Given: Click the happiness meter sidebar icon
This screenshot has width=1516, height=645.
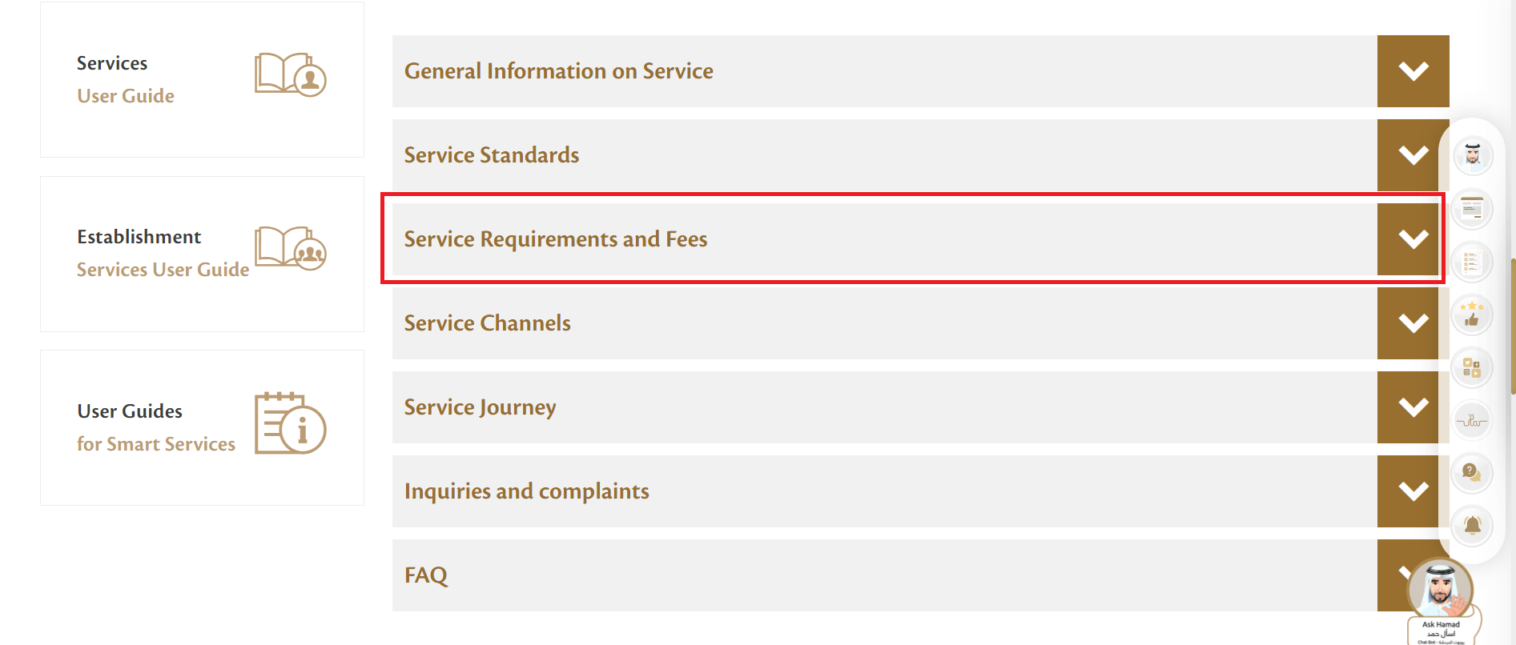Looking at the screenshot, I should (x=1472, y=419).
